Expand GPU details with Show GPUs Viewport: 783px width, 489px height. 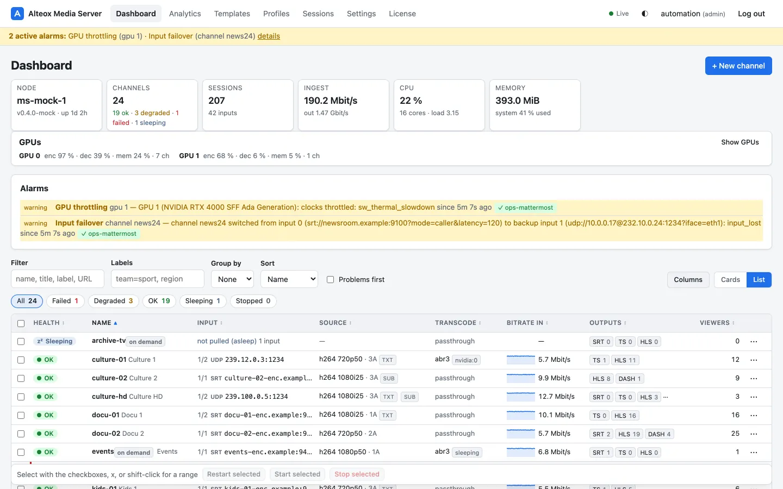[740, 142]
